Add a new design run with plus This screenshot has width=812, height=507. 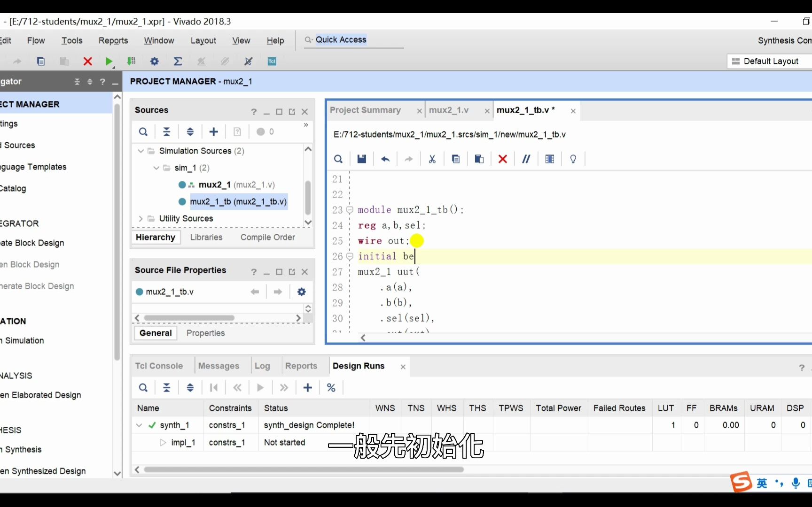coord(308,388)
